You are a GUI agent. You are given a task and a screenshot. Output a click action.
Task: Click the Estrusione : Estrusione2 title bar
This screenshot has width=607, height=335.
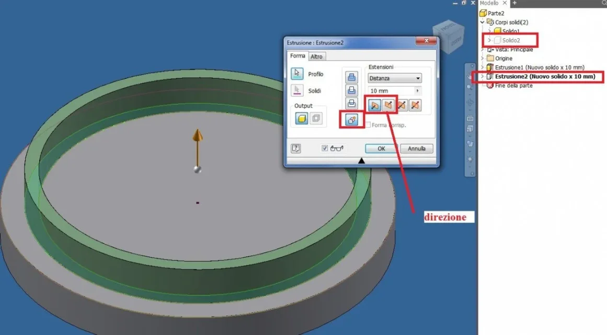[x=350, y=42]
